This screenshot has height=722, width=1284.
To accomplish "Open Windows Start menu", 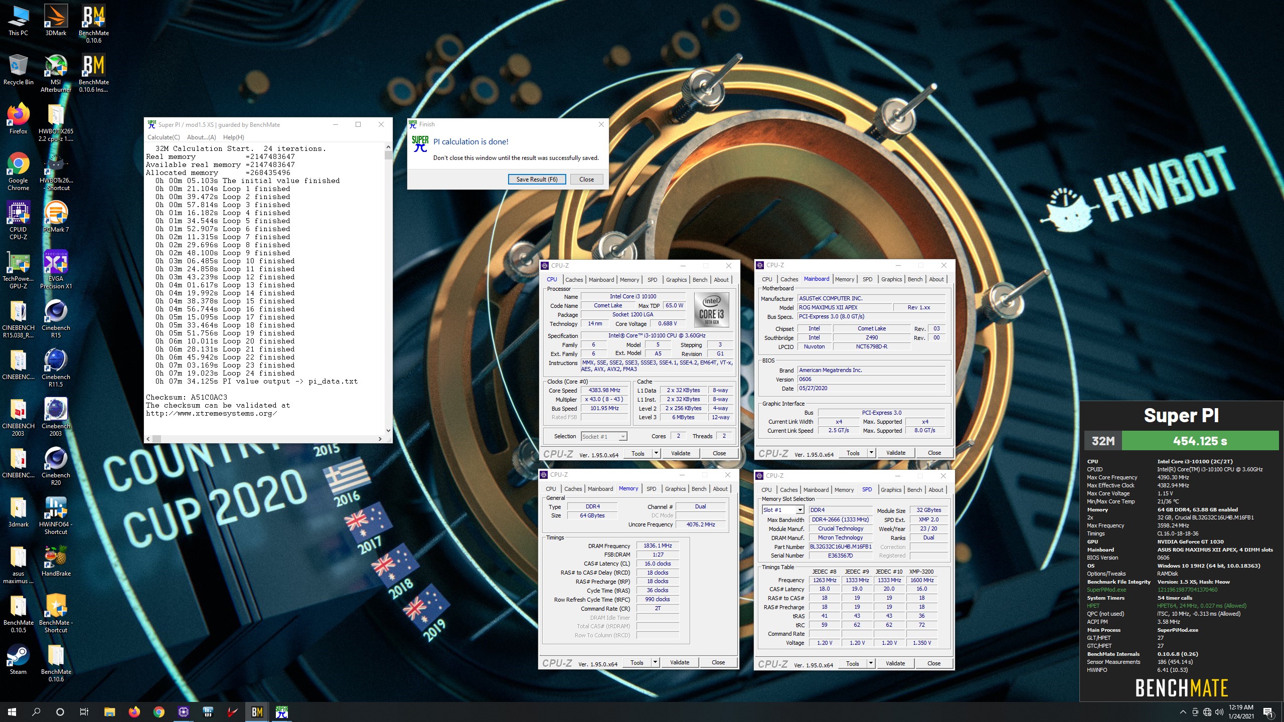I will (x=12, y=712).
